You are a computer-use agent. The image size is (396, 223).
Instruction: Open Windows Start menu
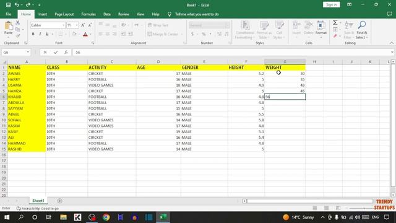7,217
